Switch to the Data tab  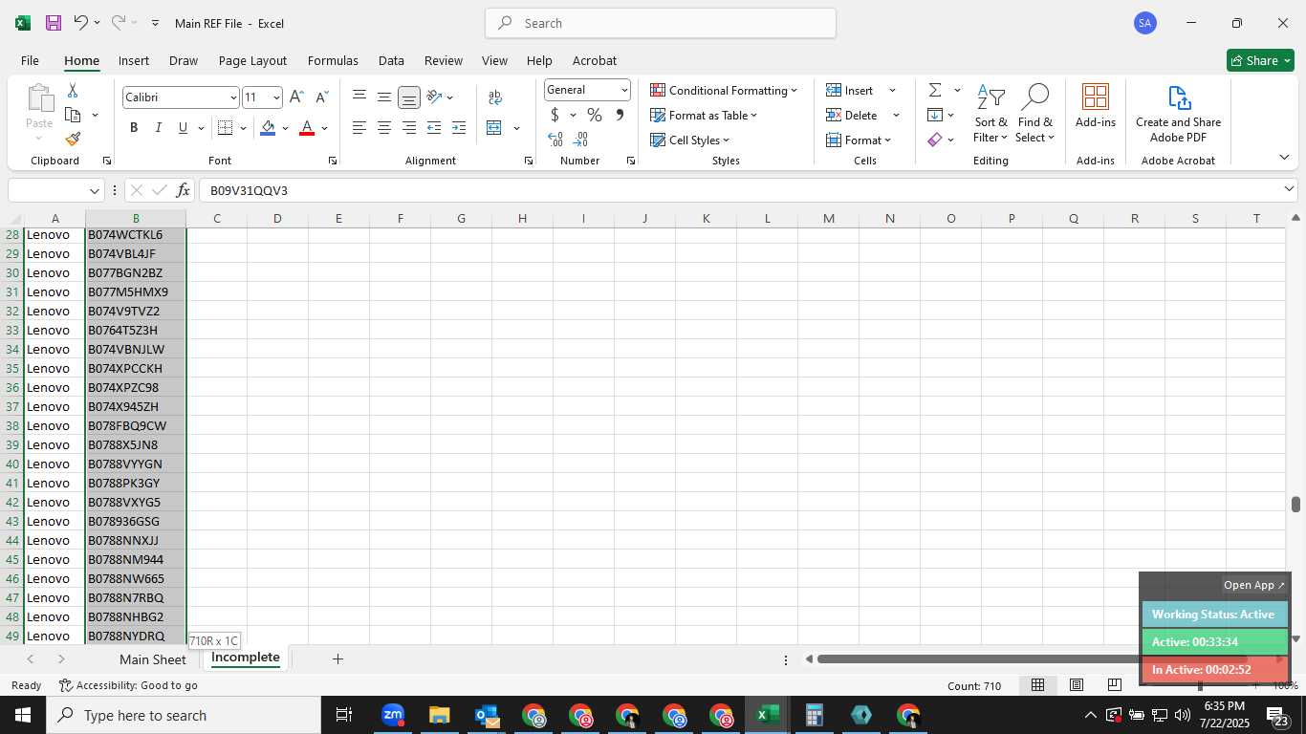(391, 60)
